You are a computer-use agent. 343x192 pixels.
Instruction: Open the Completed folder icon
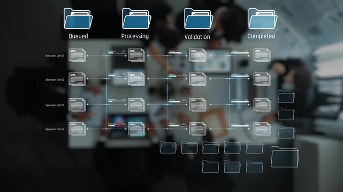pos(263,19)
